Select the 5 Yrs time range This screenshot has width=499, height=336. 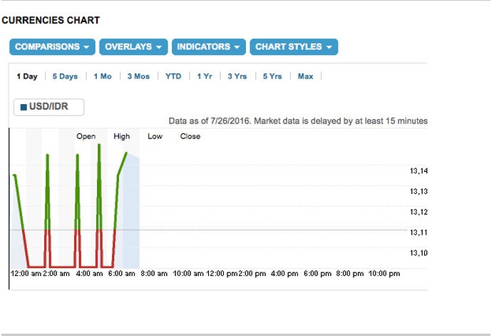pyautogui.click(x=272, y=76)
